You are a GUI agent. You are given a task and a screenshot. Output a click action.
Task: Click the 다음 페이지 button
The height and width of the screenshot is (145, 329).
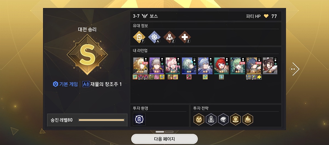coord(164,139)
